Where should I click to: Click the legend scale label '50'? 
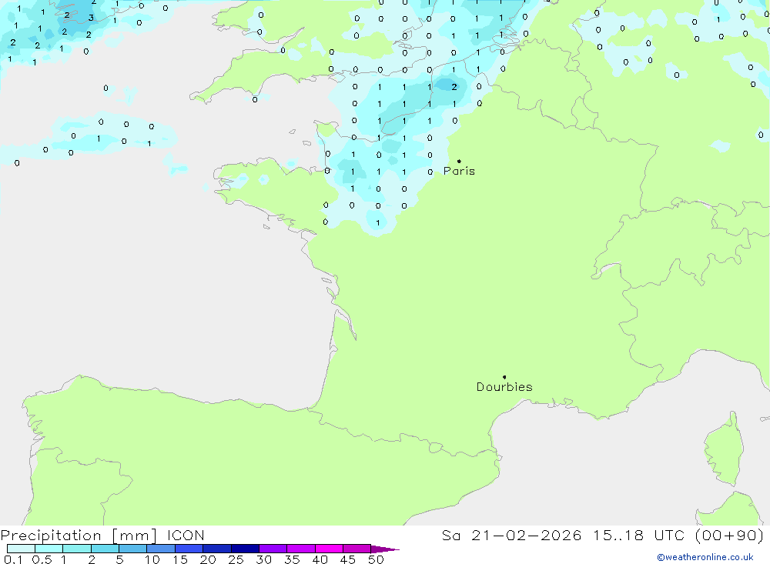pyautogui.click(x=376, y=559)
